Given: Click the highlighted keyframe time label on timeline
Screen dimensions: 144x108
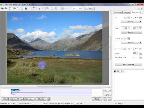Looking at the screenshot, I should (15, 90).
